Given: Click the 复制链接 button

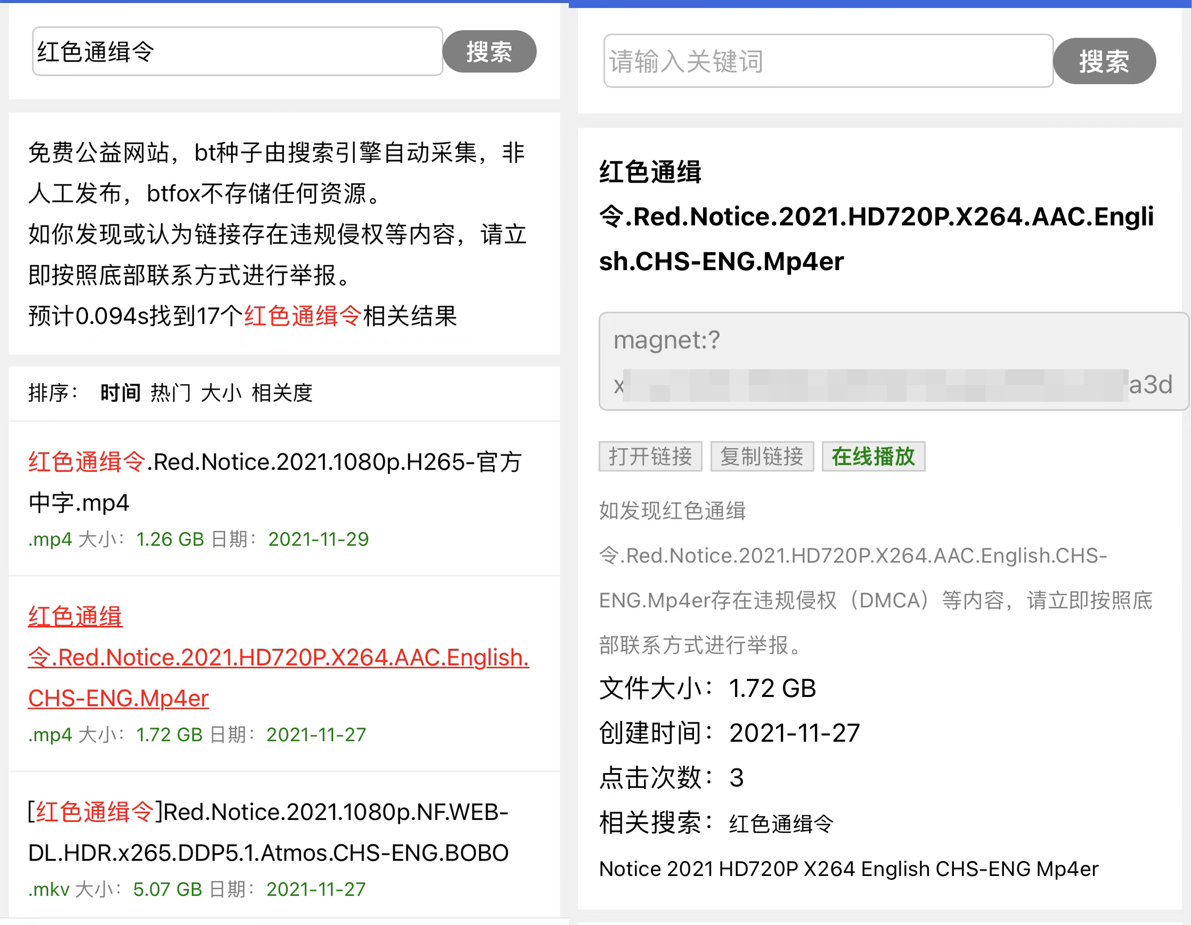Looking at the screenshot, I should tap(762, 457).
